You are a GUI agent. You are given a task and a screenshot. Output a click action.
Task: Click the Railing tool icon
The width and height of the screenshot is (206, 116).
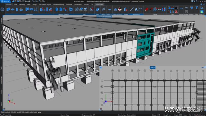(x=103, y=9)
